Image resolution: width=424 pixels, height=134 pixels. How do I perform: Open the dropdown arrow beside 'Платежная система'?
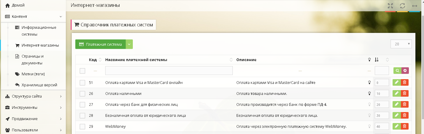point(129,44)
